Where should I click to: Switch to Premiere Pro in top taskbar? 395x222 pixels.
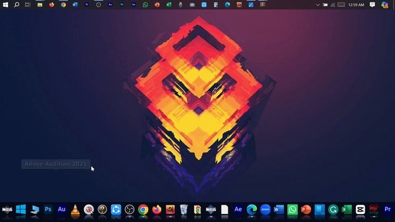[87, 4]
